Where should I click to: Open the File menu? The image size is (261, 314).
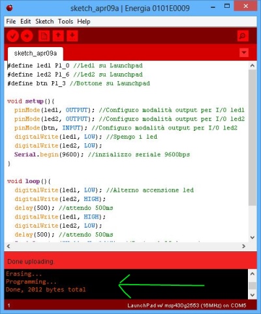pos(11,22)
